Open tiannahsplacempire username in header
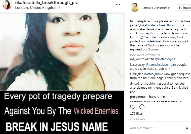 tap(156, 8)
